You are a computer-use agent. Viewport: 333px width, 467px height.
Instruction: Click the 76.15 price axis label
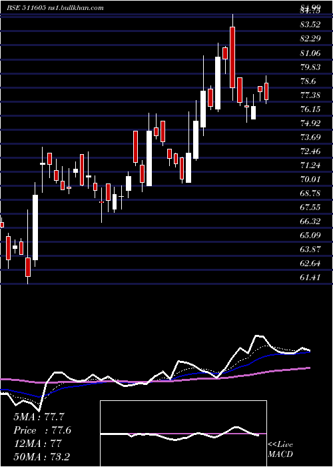pos(310,109)
